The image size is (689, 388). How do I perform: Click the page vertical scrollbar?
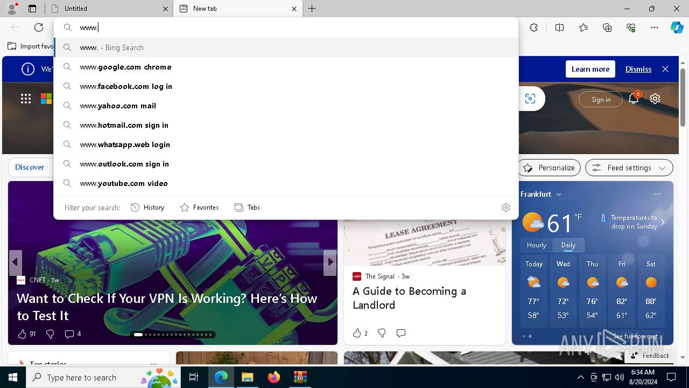683,97
